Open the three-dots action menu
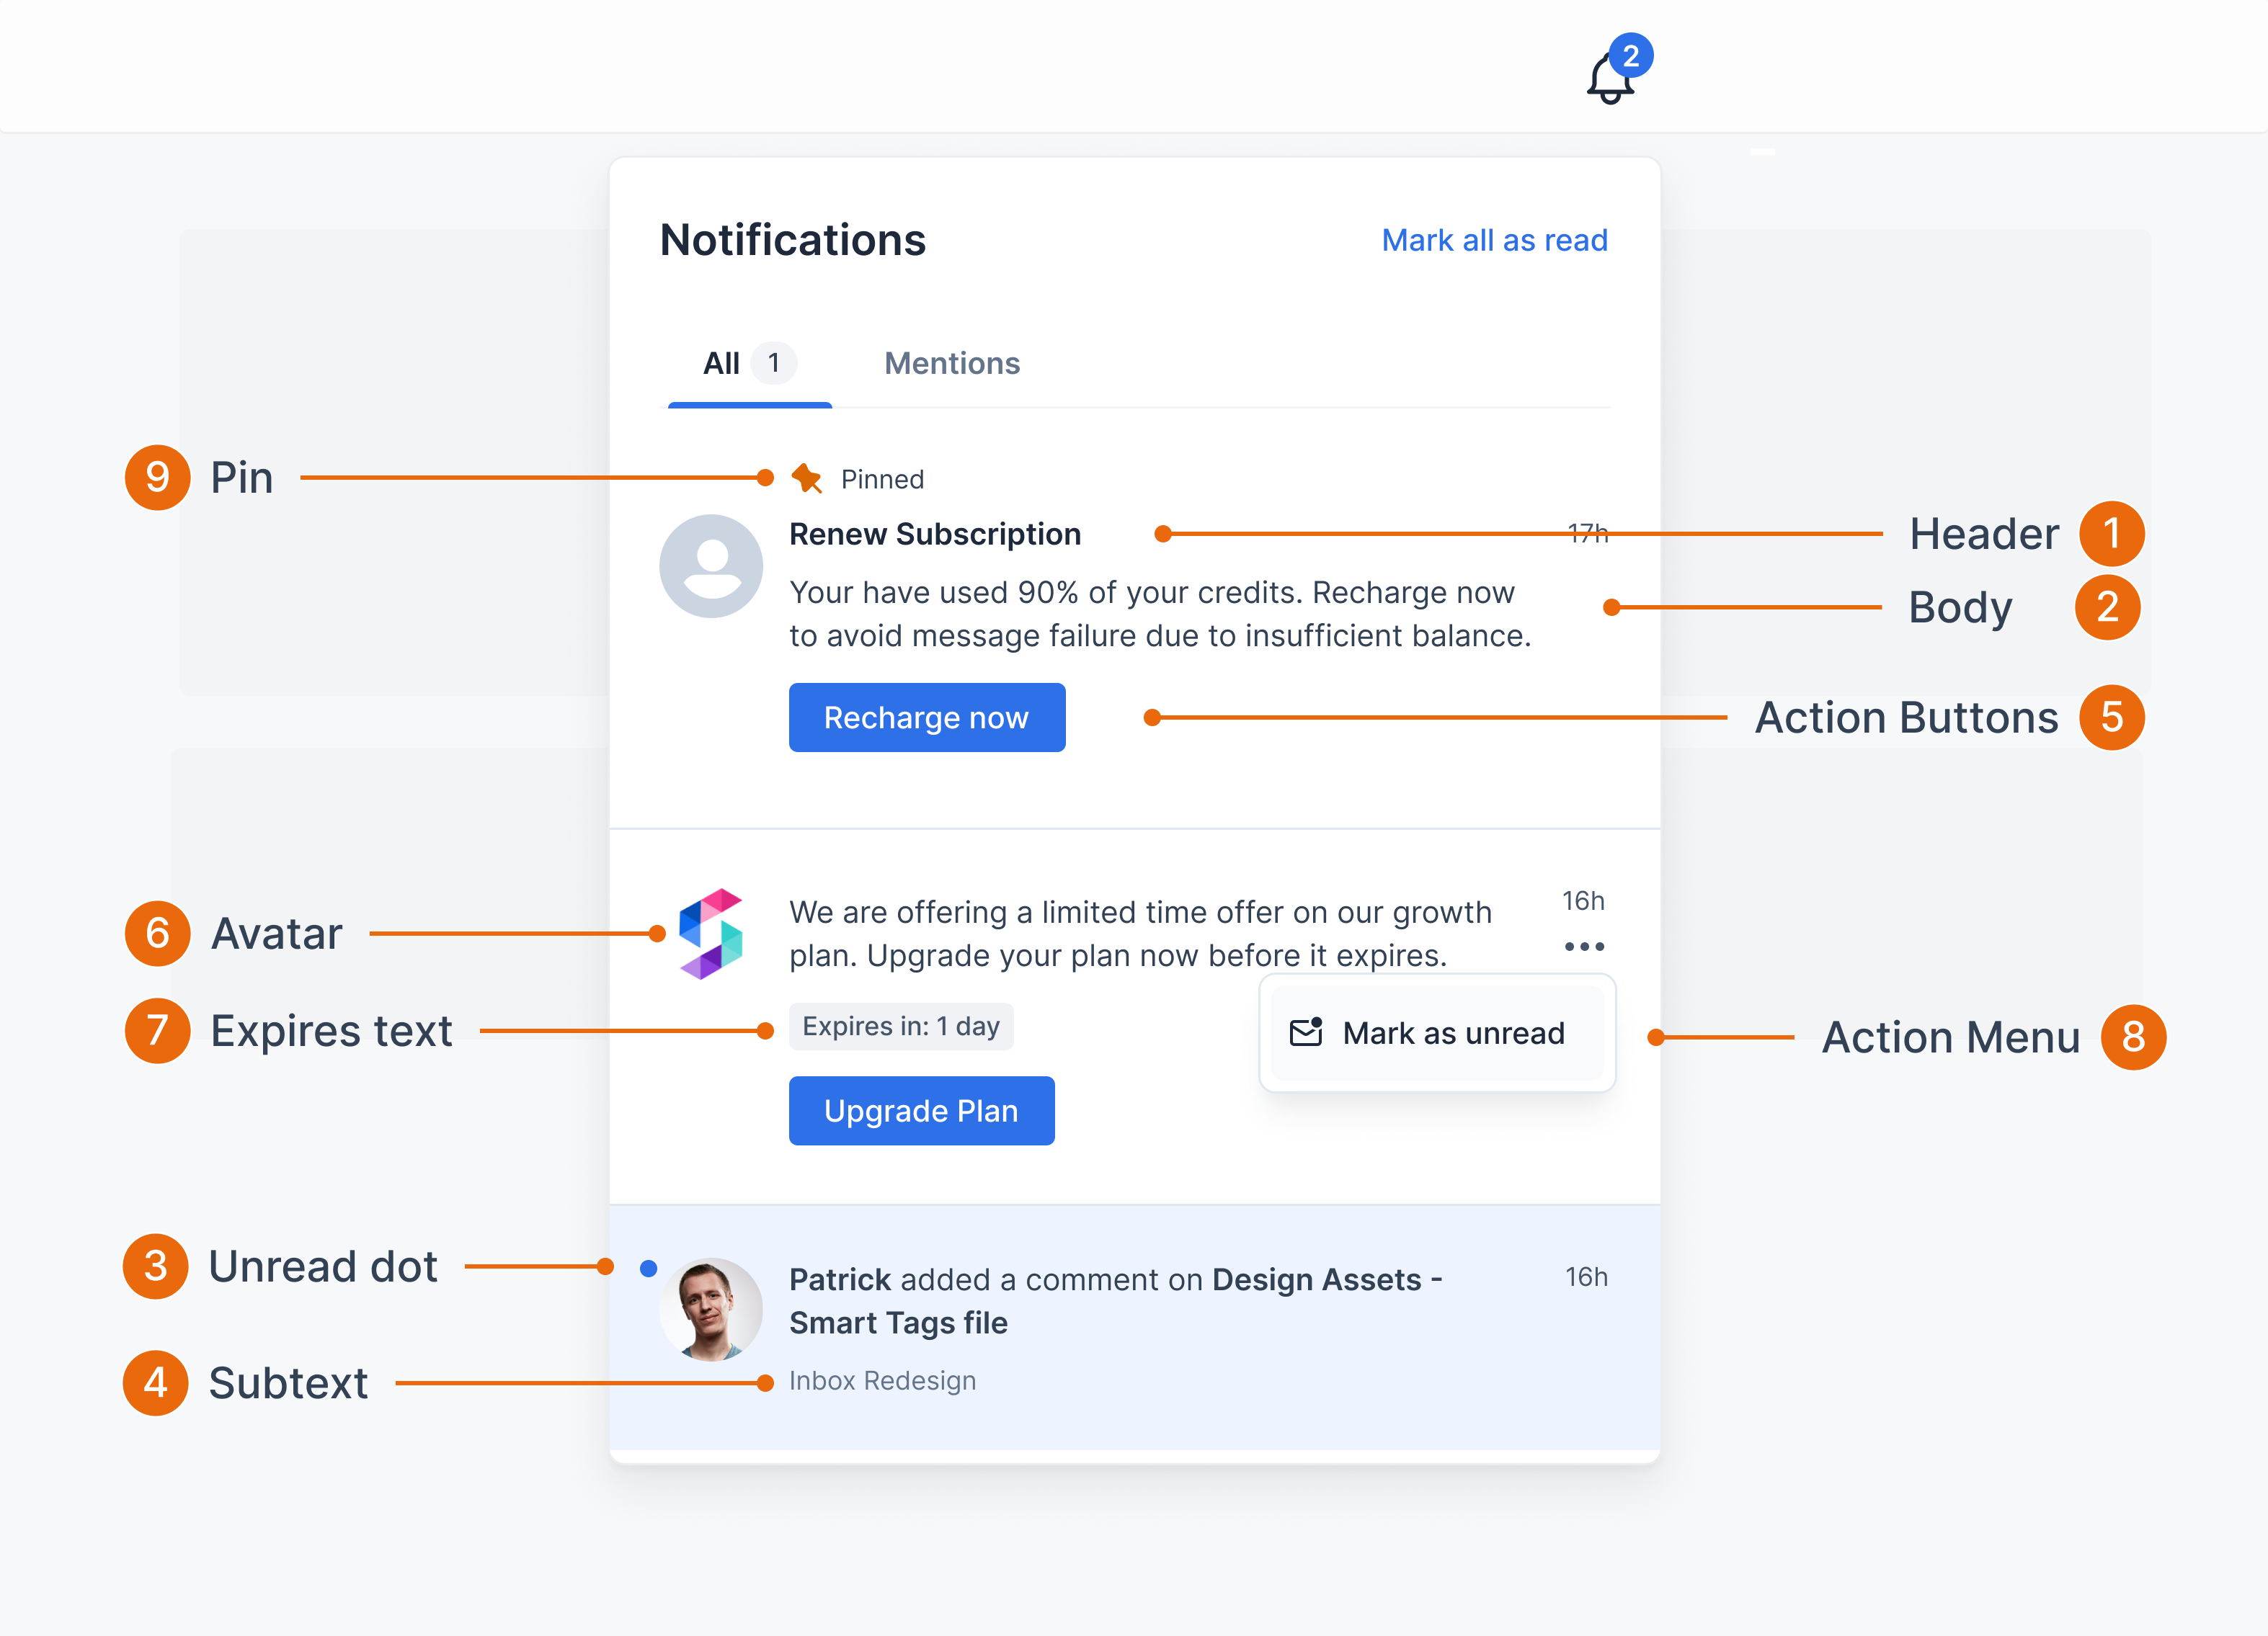Screen dimensions: 2268x1636 (x=1584, y=947)
